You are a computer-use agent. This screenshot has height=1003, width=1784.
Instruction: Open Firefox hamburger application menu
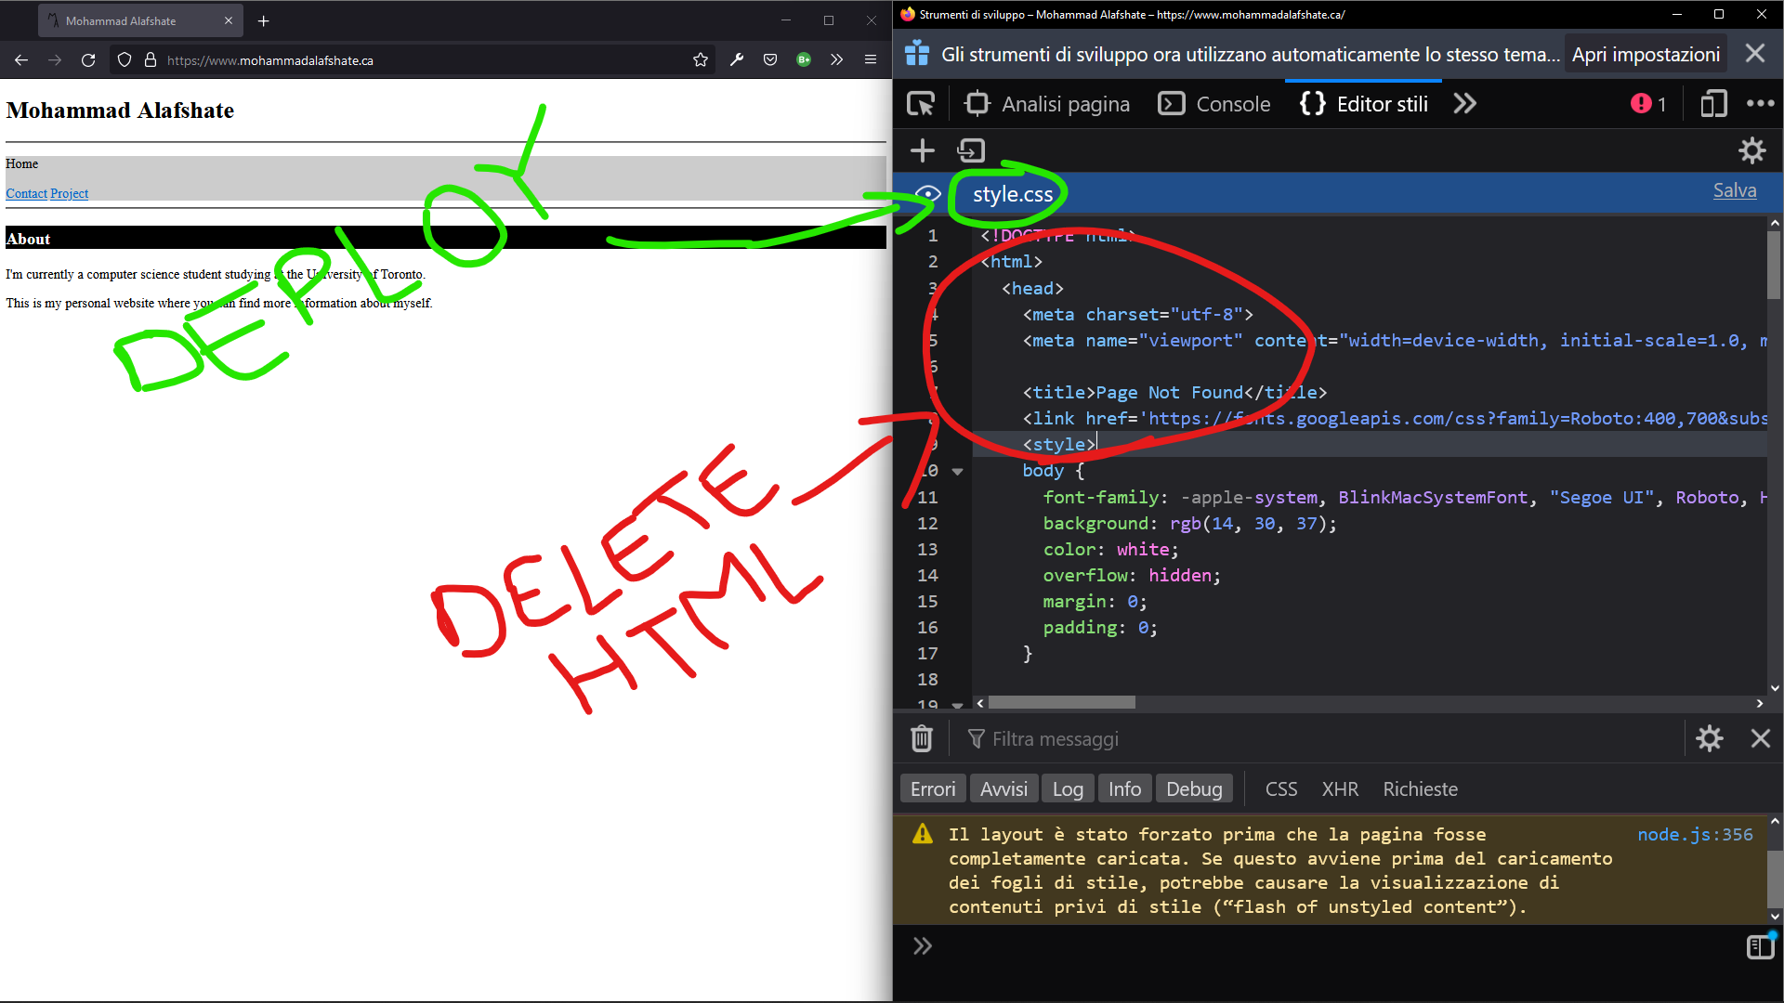click(871, 59)
